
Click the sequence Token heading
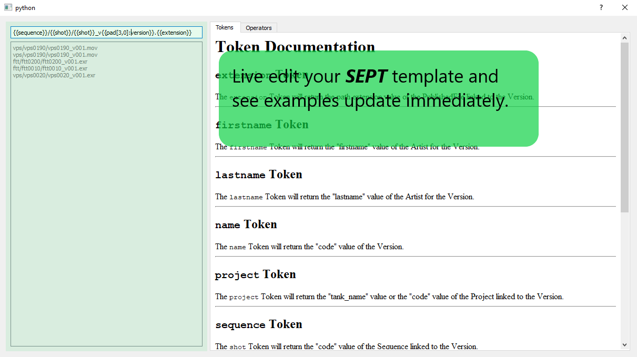pos(258,324)
